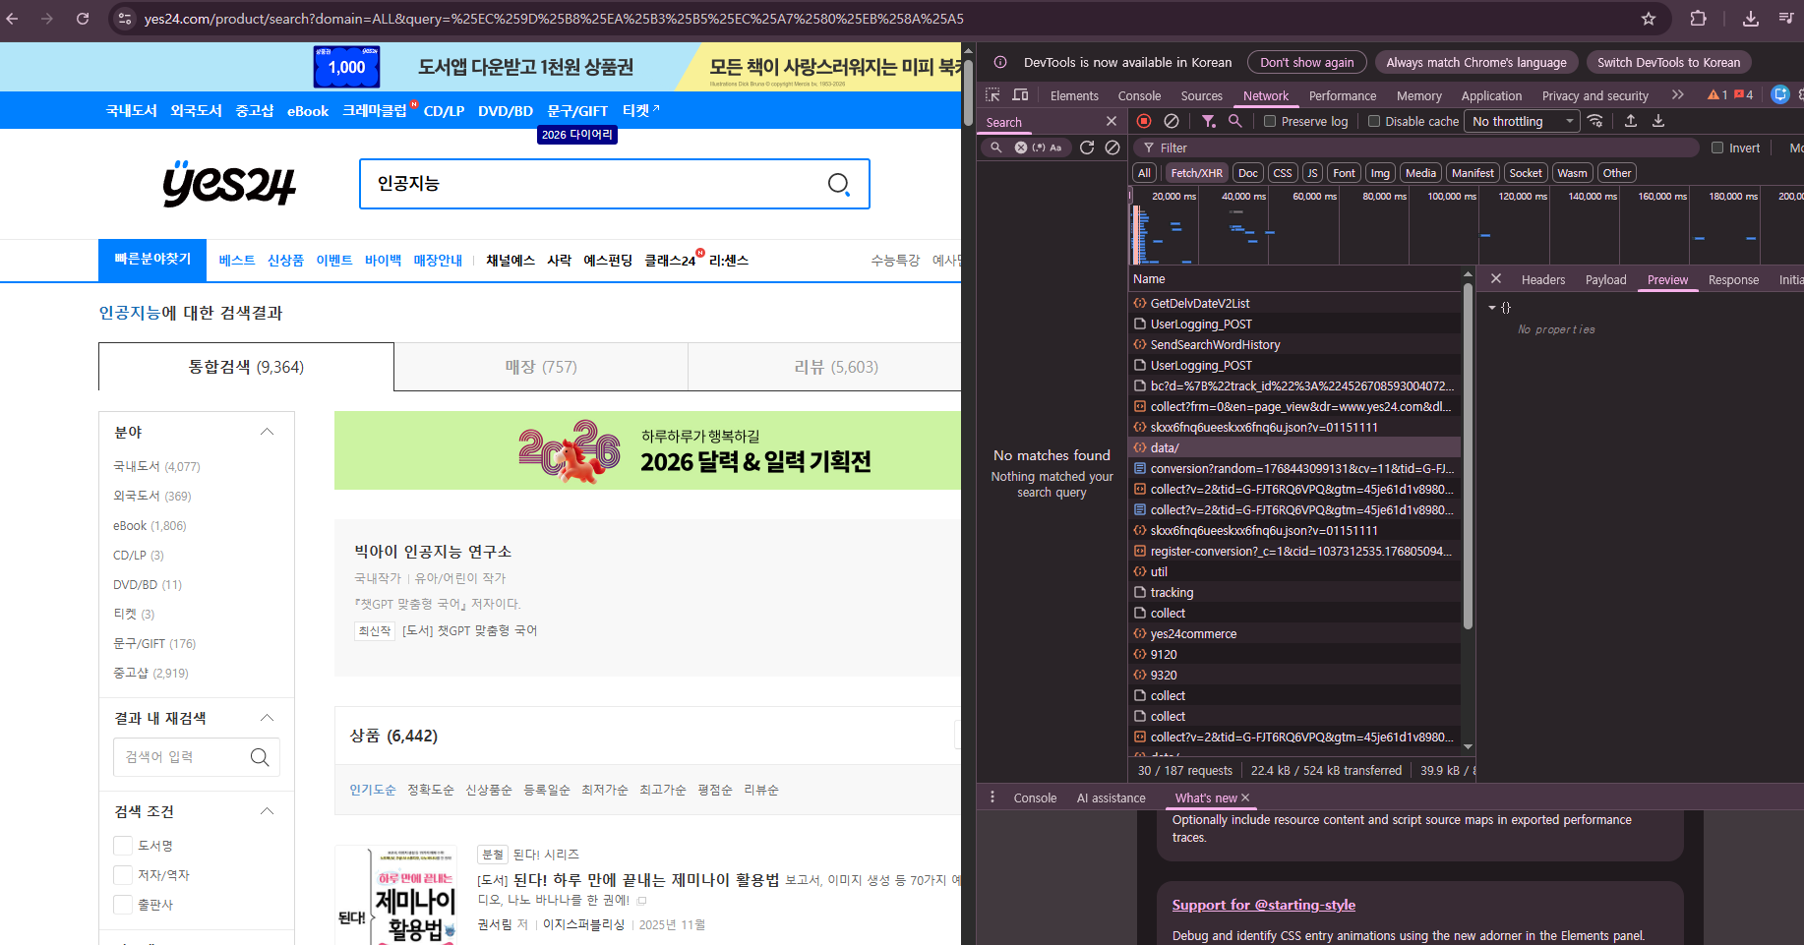Open network conditions wifi icon
This screenshot has height=945, width=1804.
(1595, 121)
